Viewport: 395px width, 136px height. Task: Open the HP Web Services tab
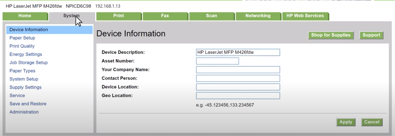click(305, 16)
